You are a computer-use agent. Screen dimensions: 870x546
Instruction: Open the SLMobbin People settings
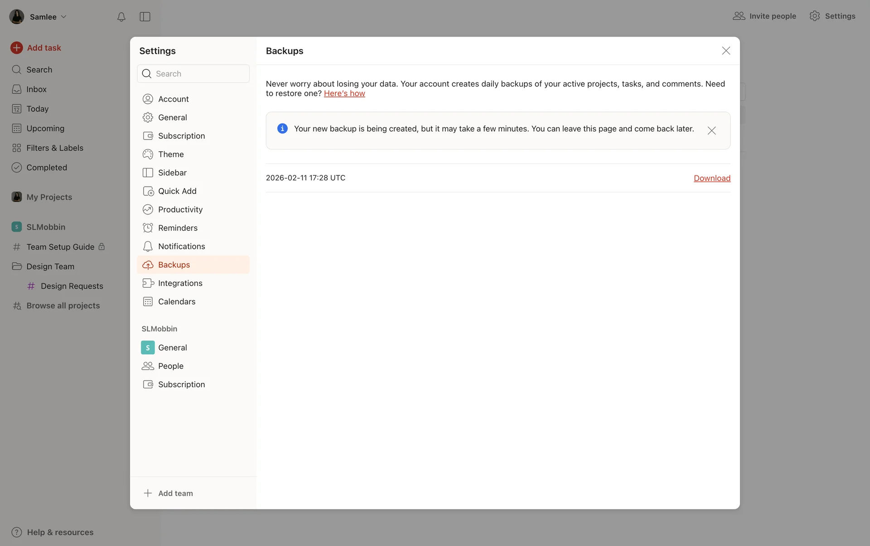[x=170, y=366]
